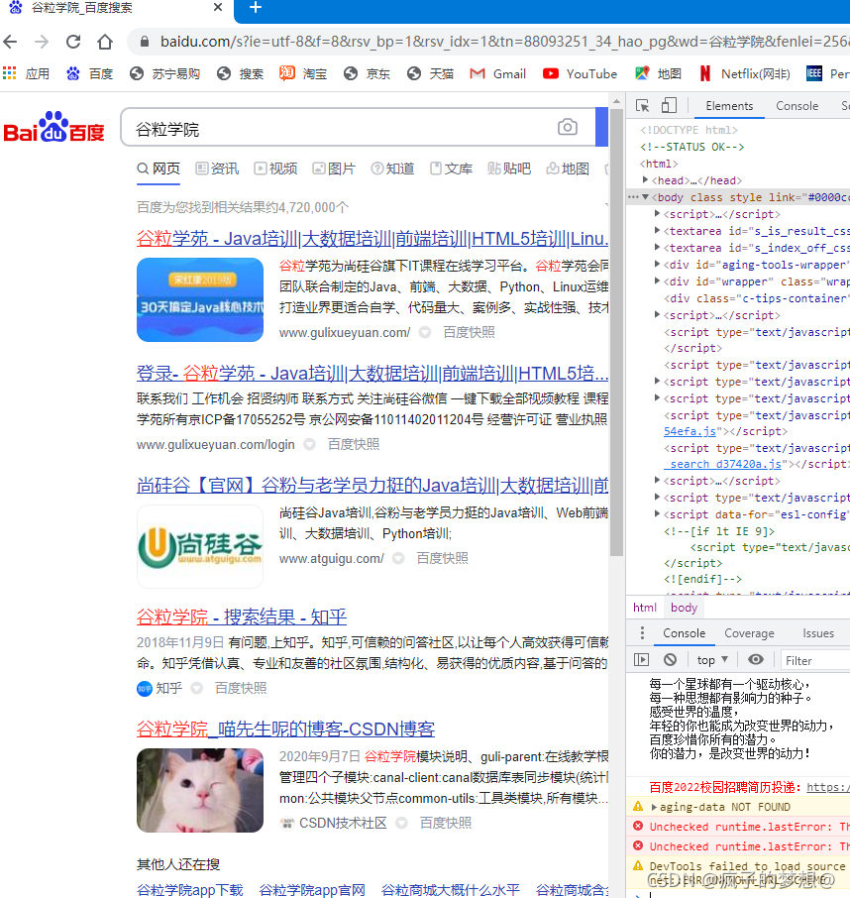Expand script data-for esl-config node
This screenshot has height=898, width=850.
click(x=657, y=513)
